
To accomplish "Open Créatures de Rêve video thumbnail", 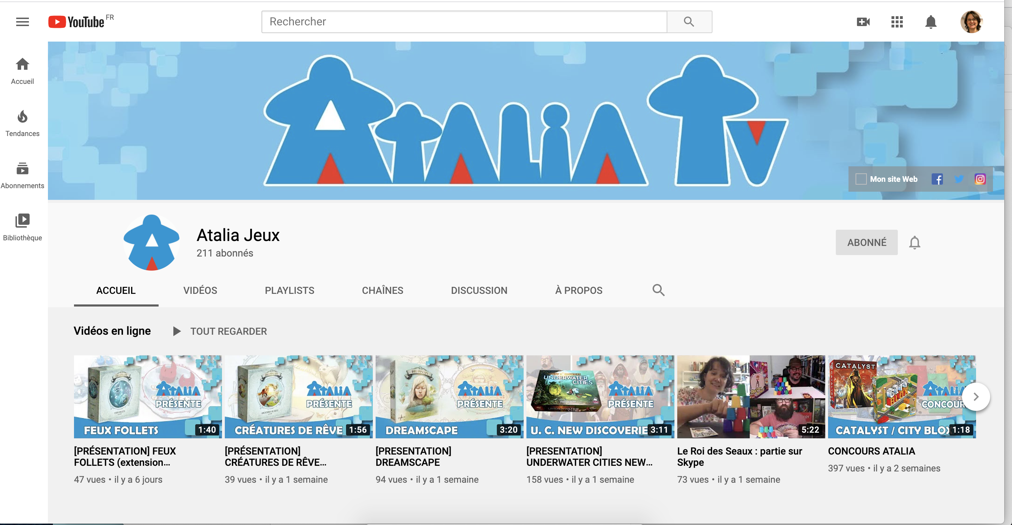I will pyautogui.click(x=298, y=397).
